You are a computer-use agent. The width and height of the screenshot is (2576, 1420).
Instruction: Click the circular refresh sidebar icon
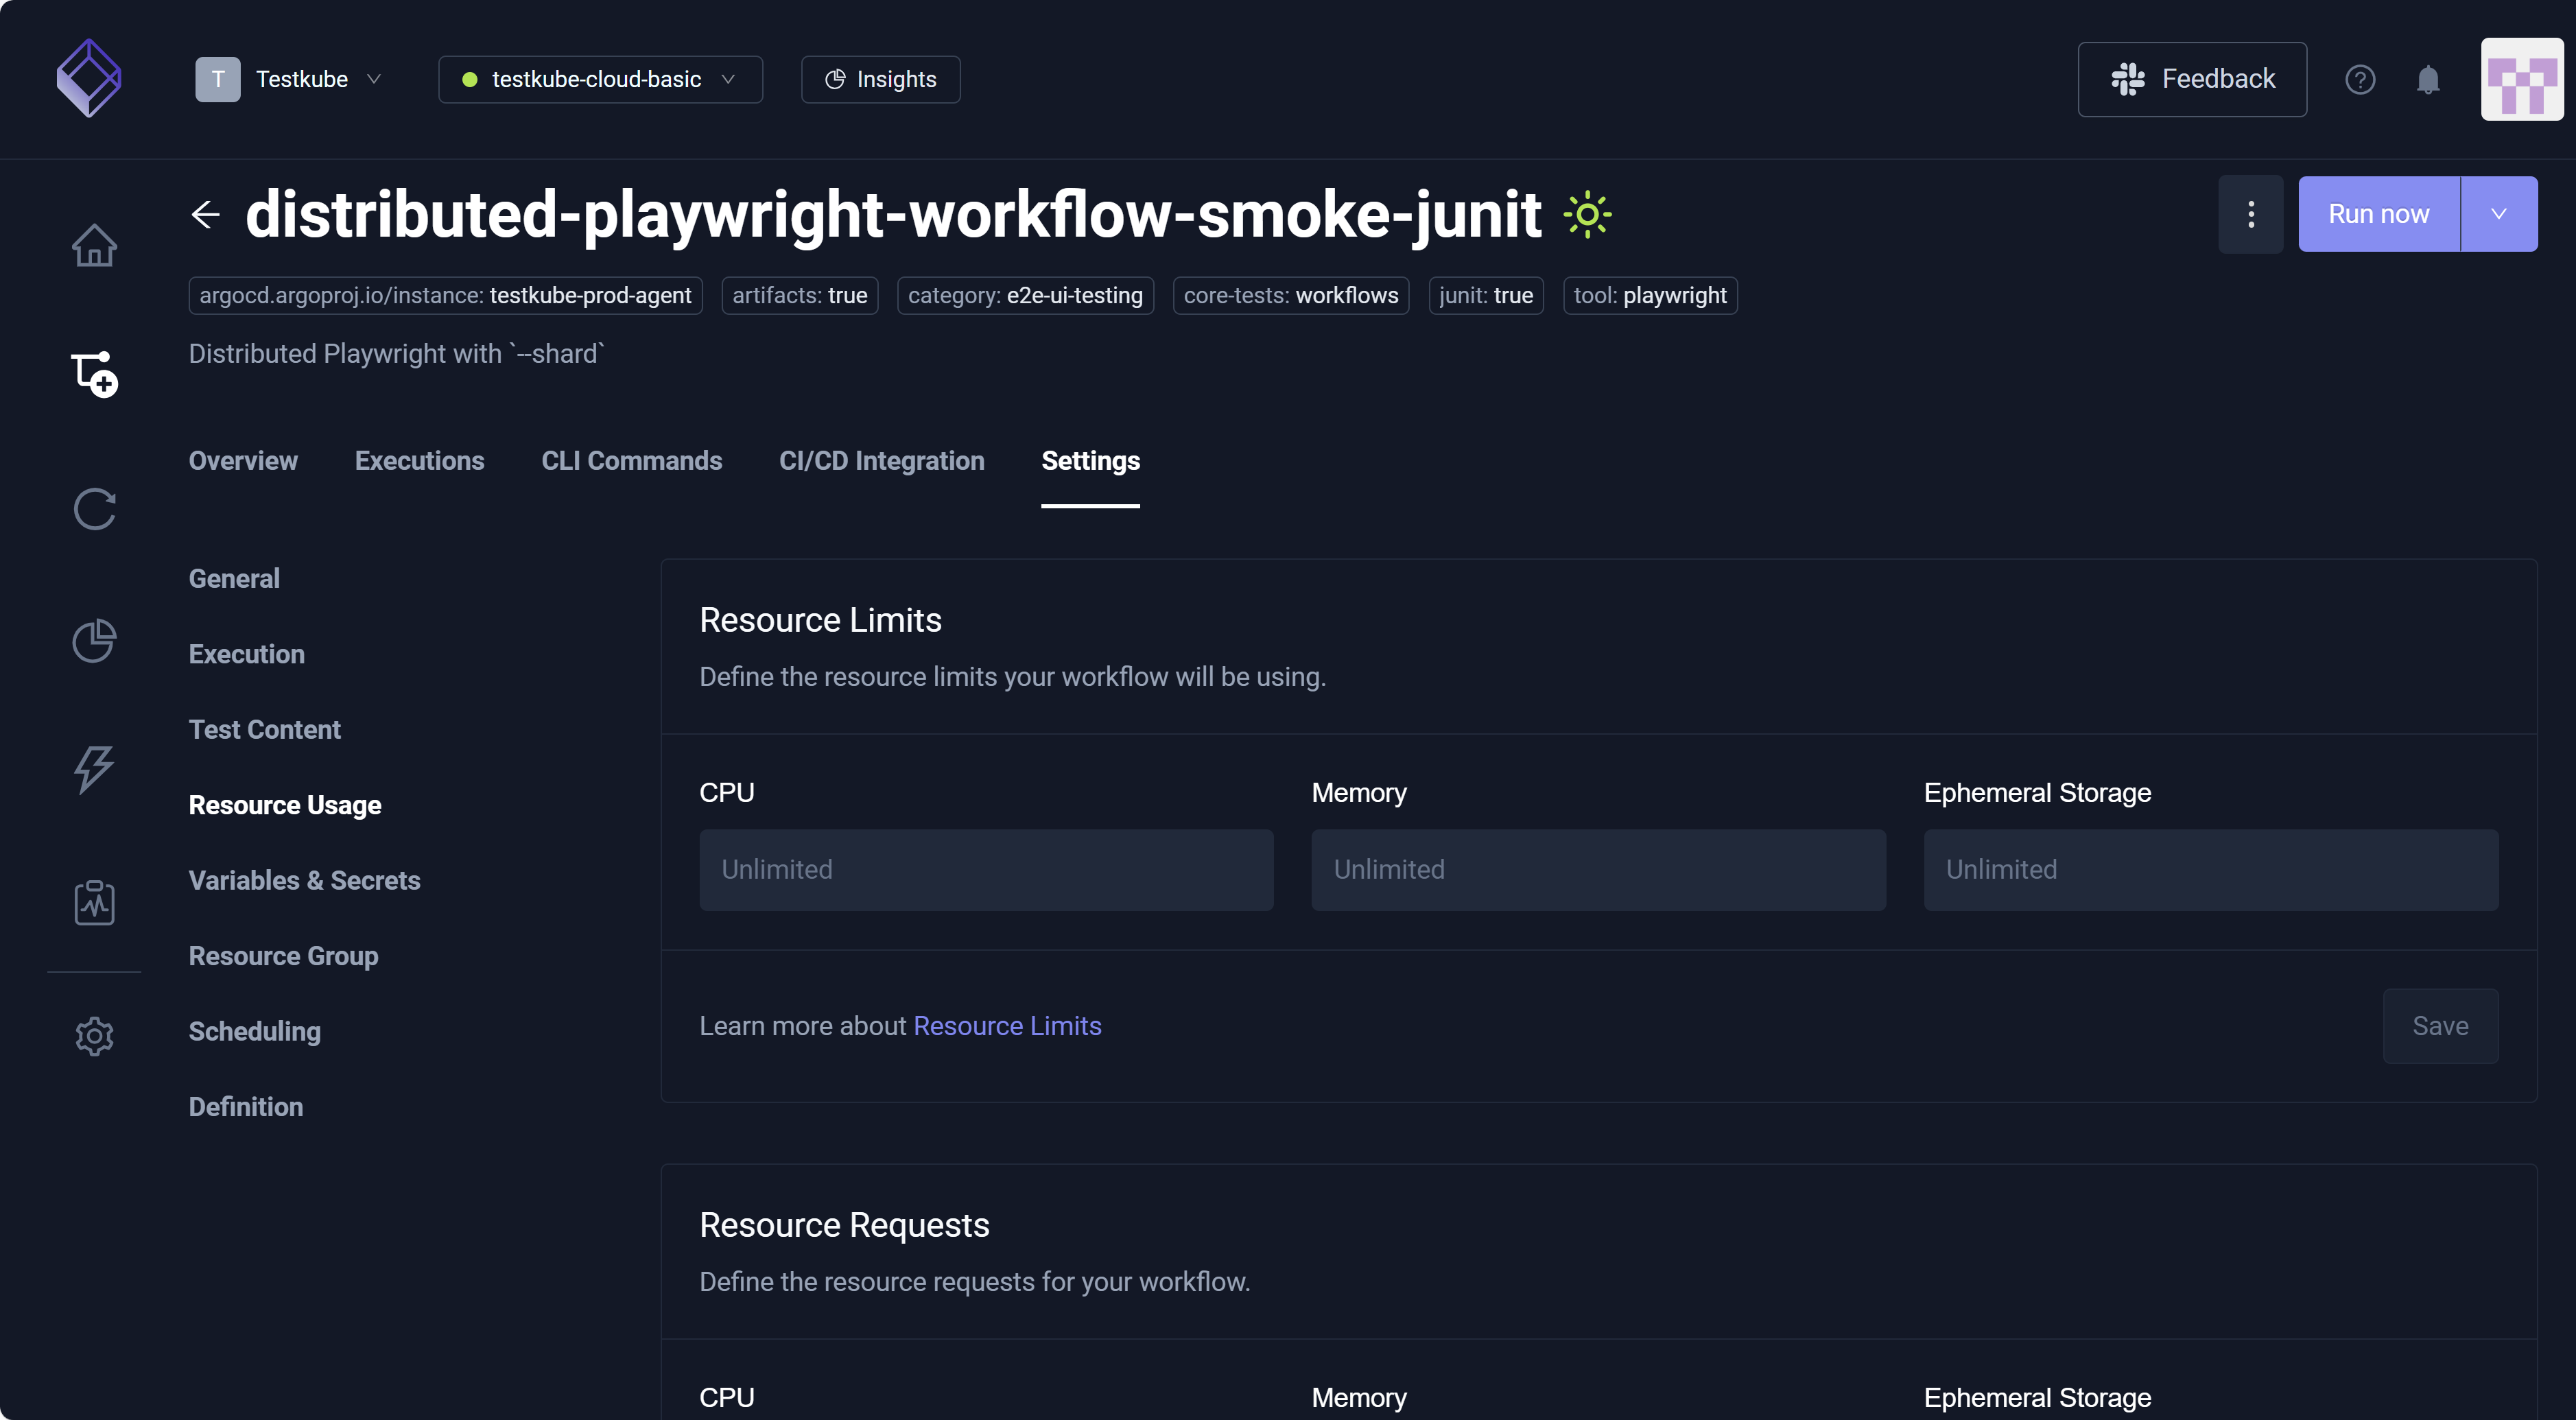[x=94, y=509]
